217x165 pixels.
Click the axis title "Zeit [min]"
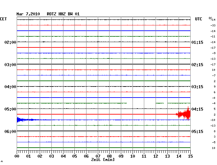pyautogui.click(x=103, y=160)
